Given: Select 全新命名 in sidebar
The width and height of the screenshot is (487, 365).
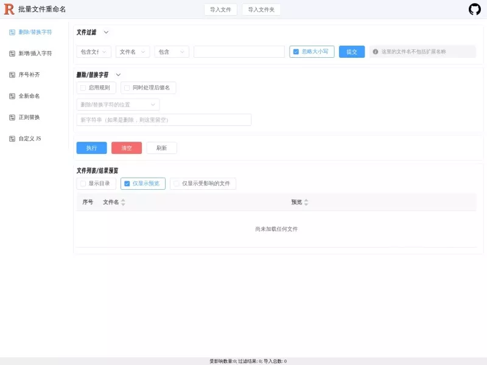Looking at the screenshot, I should 29,96.
